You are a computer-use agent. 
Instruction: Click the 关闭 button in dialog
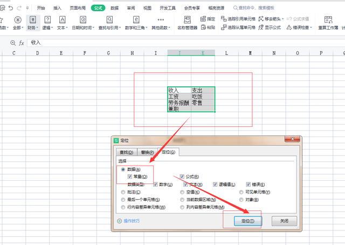pyautogui.click(x=284, y=221)
